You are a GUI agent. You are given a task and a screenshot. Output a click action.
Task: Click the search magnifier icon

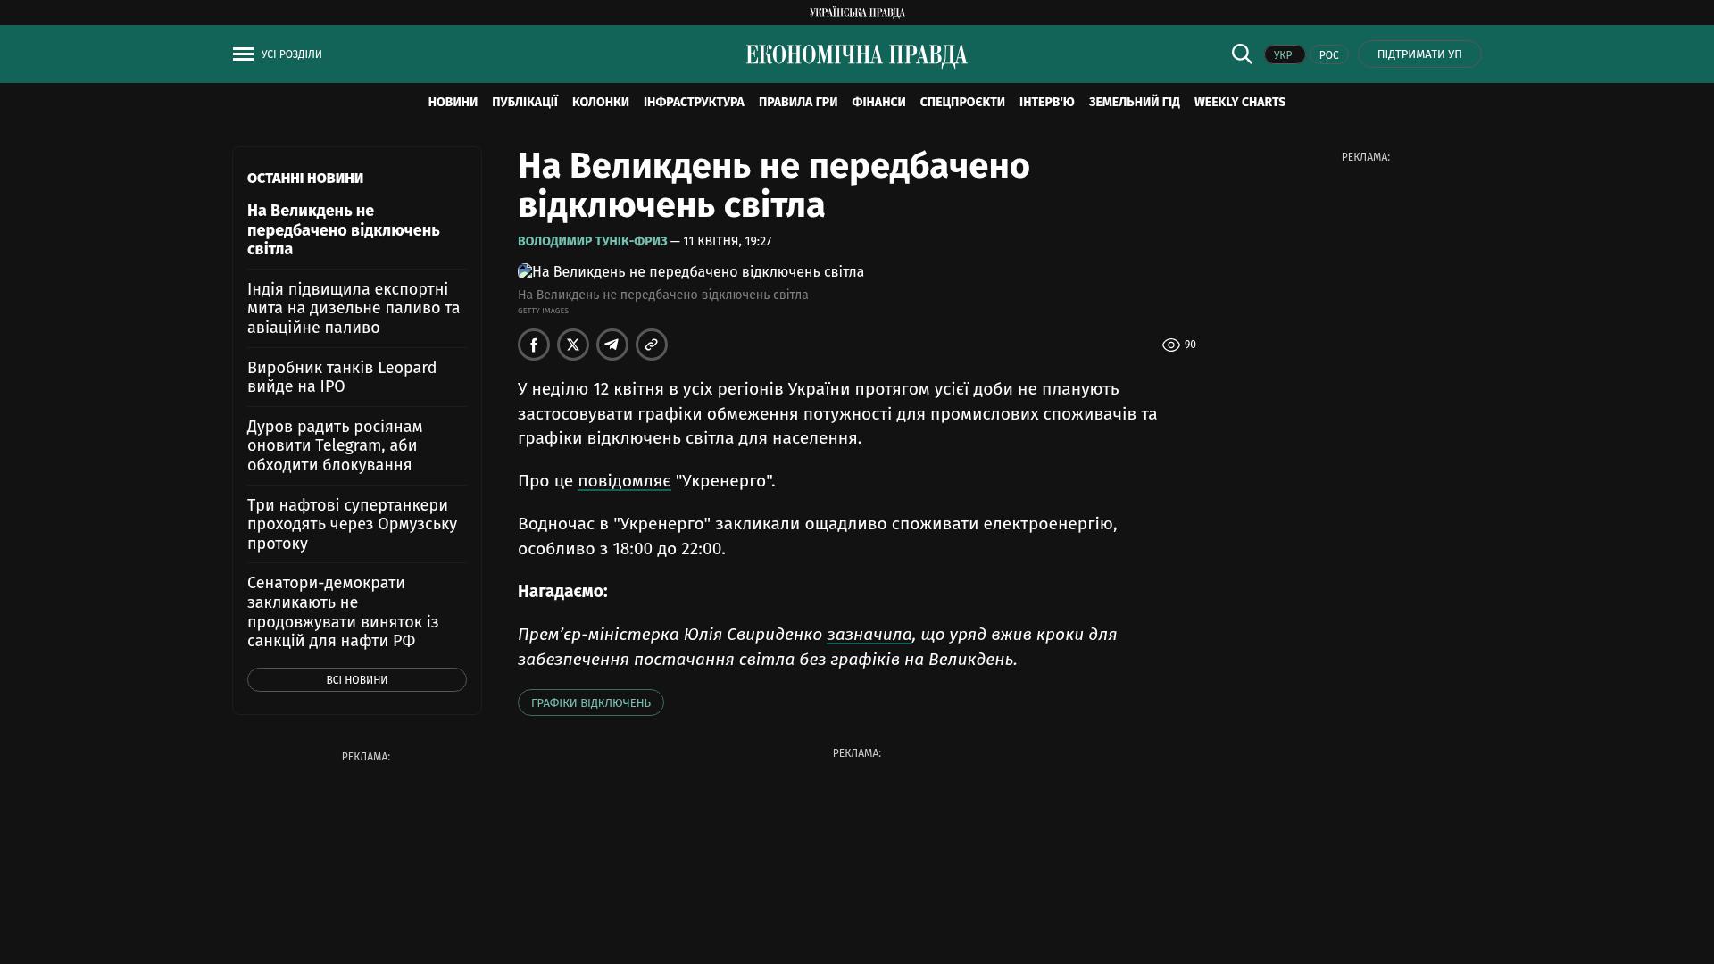tap(1242, 54)
